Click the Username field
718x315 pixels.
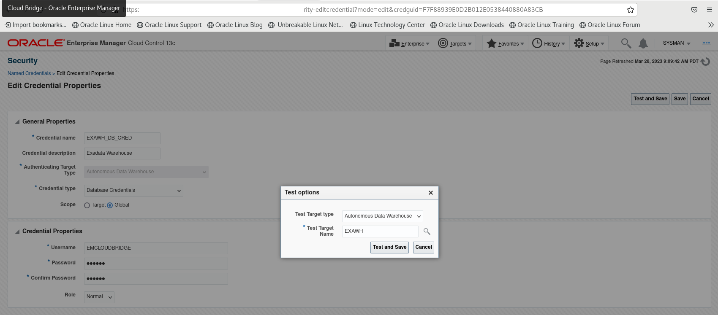click(156, 248)
